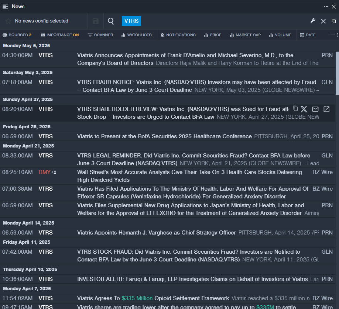Open news settings with the wrench icon
This screenshot has width=339, height=309.
point(313,21)
